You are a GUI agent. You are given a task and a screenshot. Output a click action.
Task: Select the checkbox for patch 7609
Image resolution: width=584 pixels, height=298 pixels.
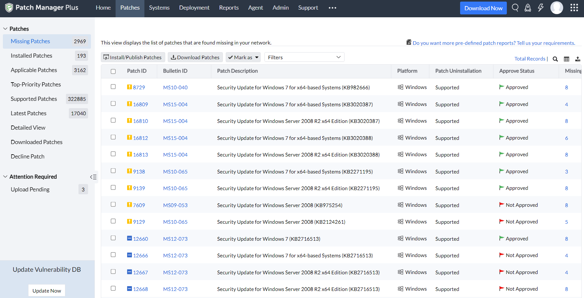point(113,204)
